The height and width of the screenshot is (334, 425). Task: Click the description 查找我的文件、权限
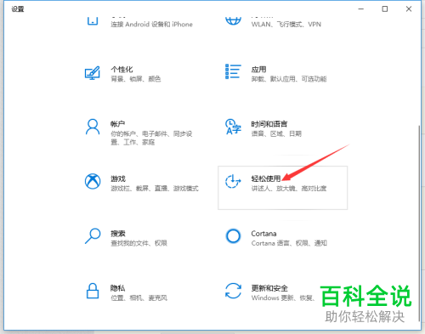pos(139,243)
